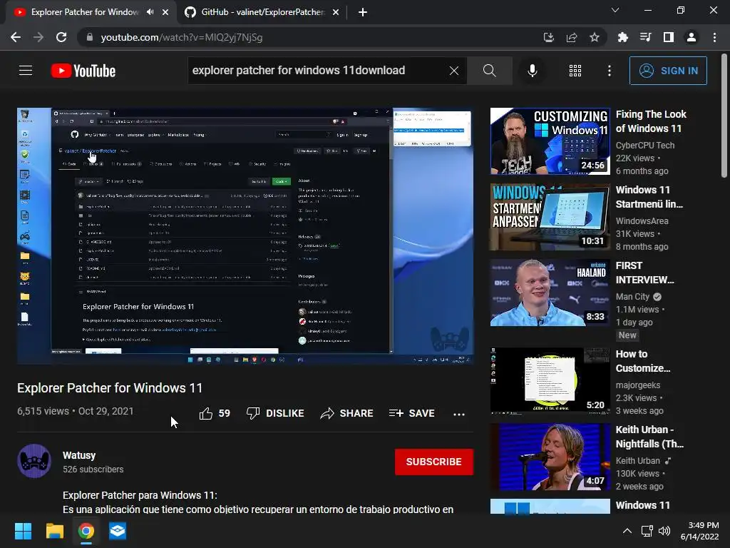
Task: Open the taskbar clock and date
Action: pyautogui.click(x=700, y=531)
